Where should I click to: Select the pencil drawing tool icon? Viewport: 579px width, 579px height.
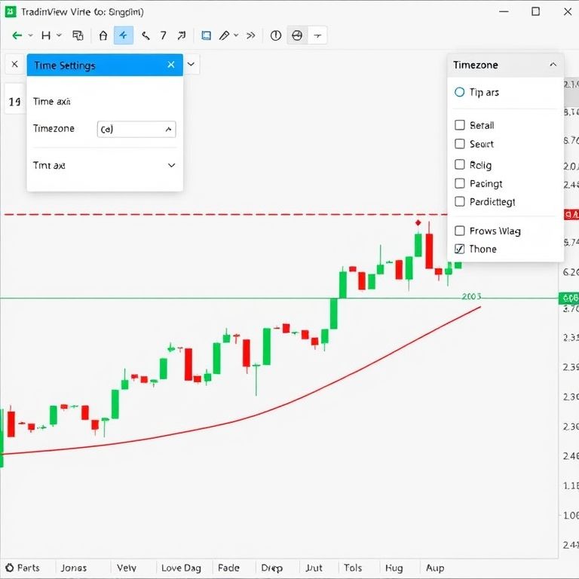point(224,35)
